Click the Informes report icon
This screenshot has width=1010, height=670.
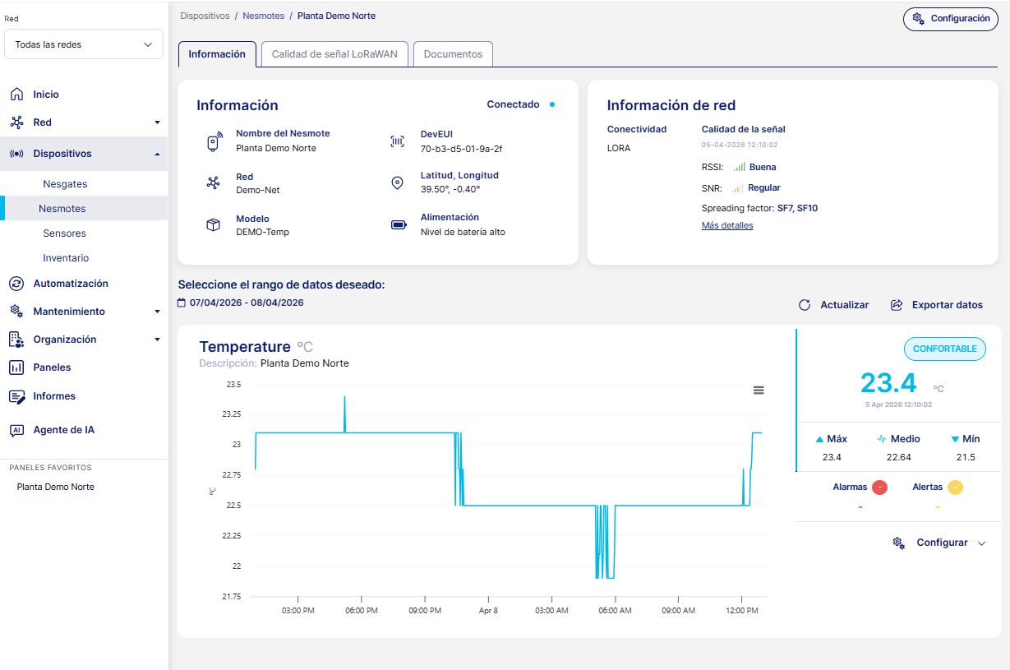(x=16, y=396)
